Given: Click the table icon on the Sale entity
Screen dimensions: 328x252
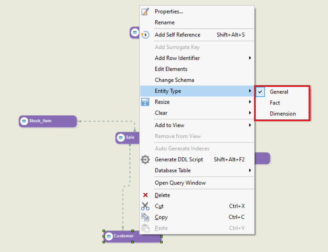Looking at the screenshot, I should pyautogui.click(x=121, y=137).
